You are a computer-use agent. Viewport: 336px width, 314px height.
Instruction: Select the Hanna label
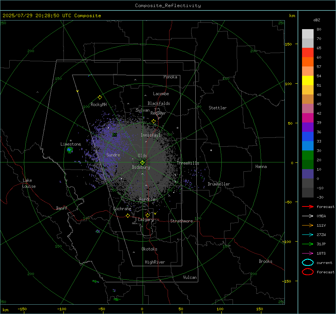tap(261, 167)
